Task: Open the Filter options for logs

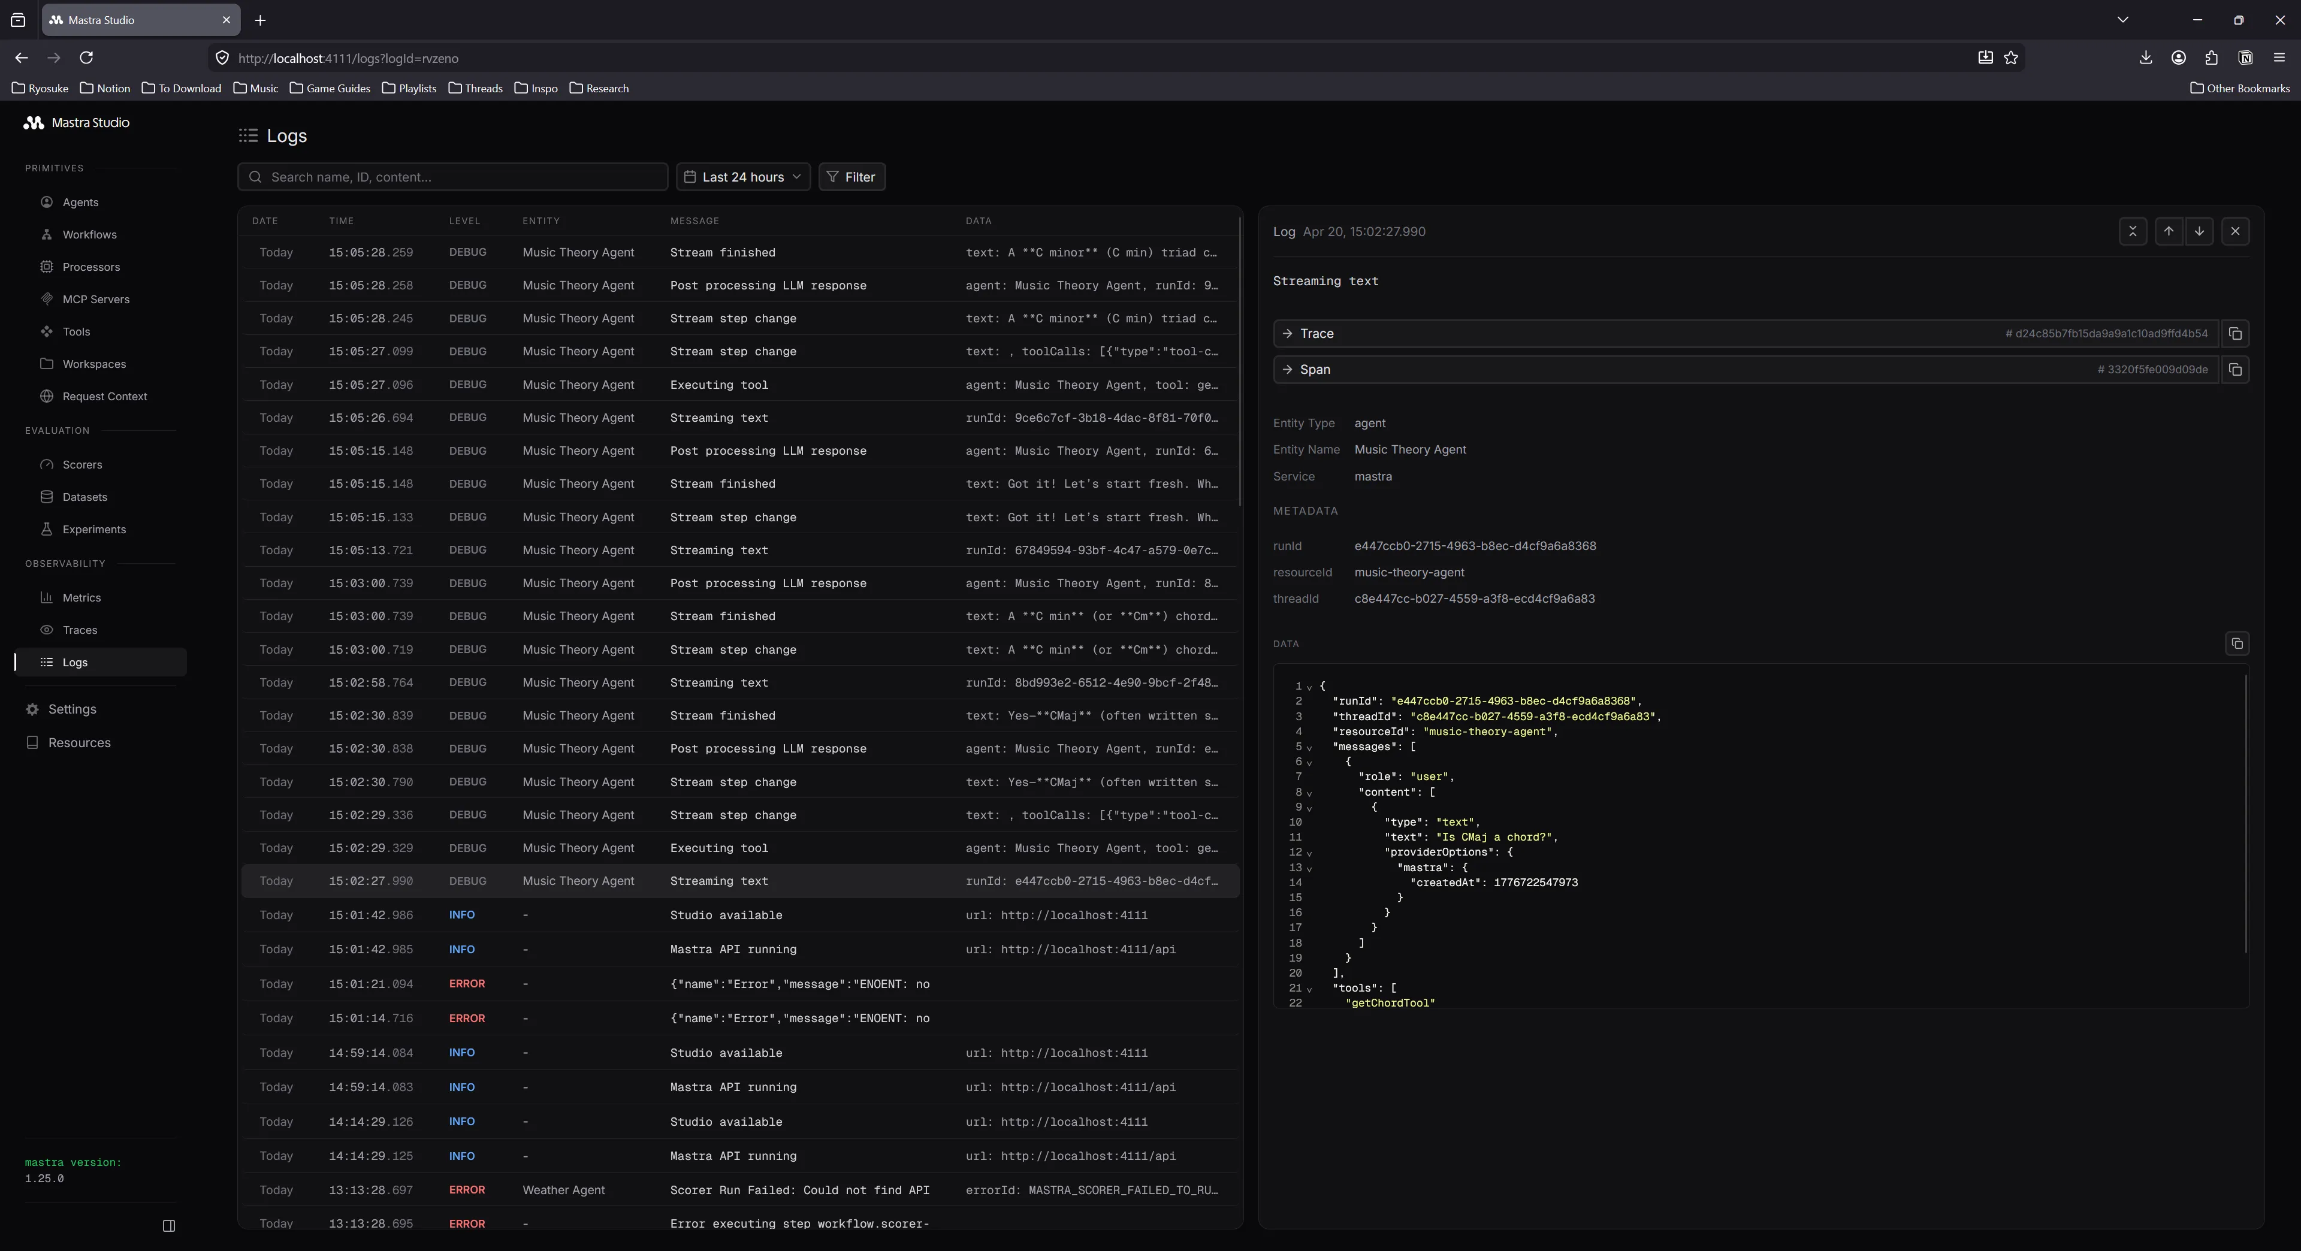Action: [850, 176]
